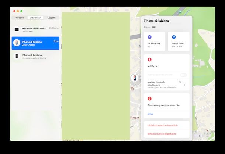Click the 0 km distance label

tap(56, 41)
